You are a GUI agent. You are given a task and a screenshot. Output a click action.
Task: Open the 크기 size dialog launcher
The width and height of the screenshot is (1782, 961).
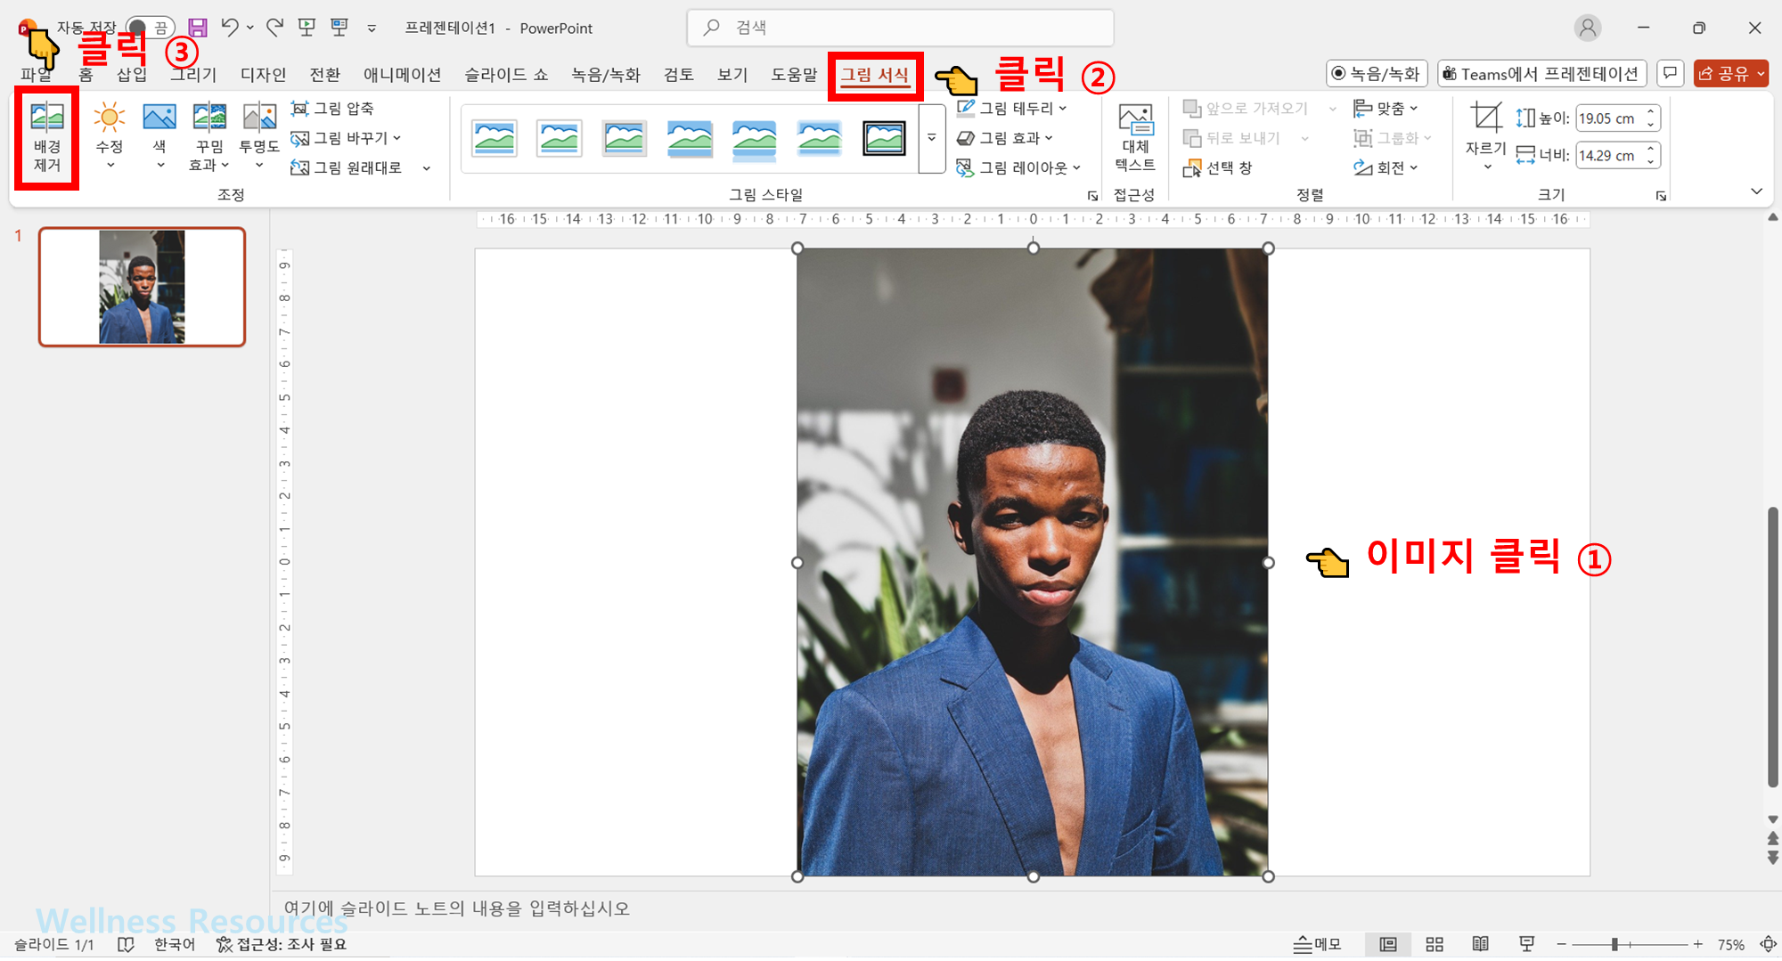click(1661, 196)
